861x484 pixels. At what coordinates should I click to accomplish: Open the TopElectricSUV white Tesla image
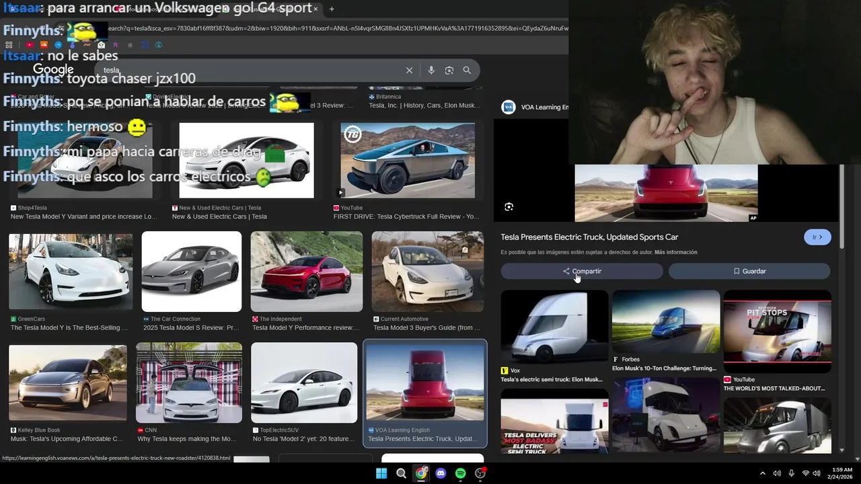[x=304, y=382]
